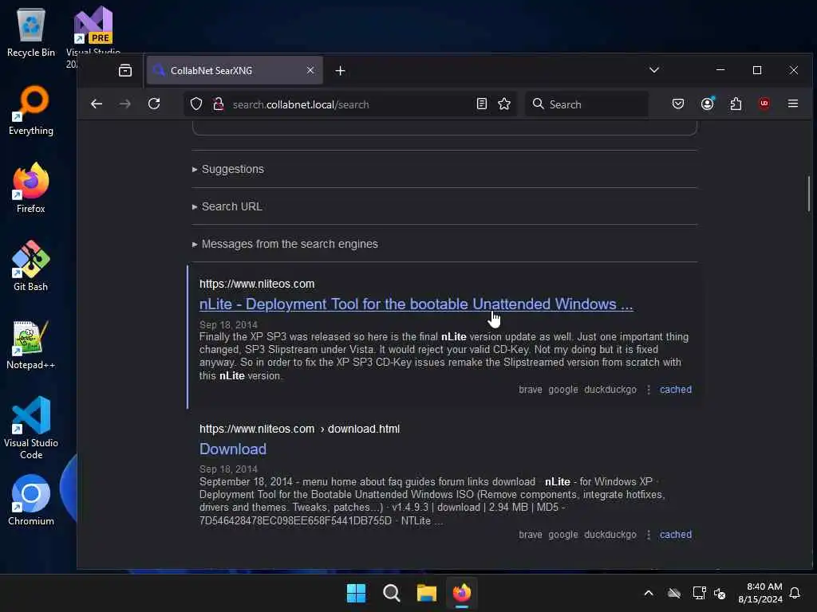Open notifications bell in taskbar

[795, 593]
